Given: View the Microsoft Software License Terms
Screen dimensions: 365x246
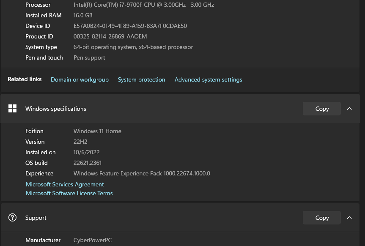Looking at the screenshot, I should tap(69, 193).
